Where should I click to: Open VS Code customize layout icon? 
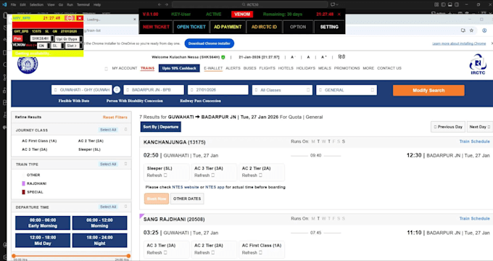[436, 4]
